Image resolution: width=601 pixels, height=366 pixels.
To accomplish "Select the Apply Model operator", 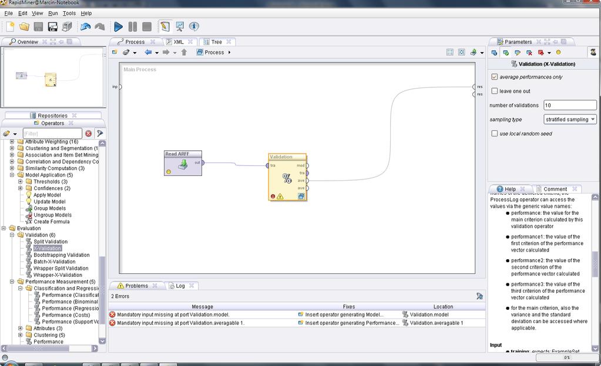I will [x=47, y=195].
